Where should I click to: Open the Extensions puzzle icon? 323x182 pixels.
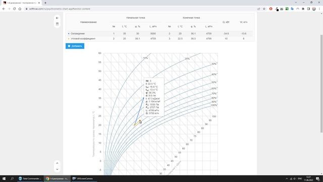click(x=303, y=9)
